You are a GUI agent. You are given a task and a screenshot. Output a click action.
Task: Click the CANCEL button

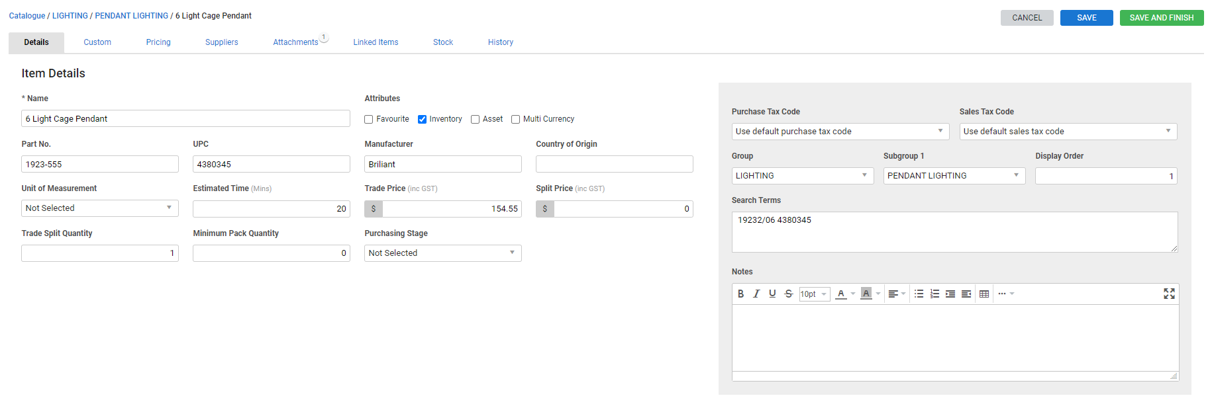click(x=1027, y=18)
